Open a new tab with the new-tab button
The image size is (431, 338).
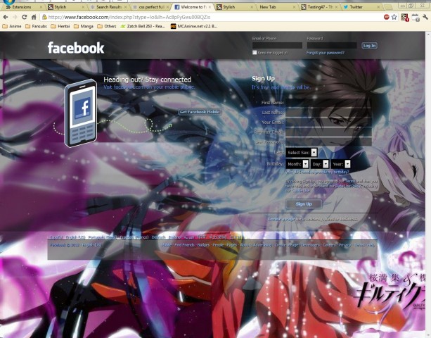click(x=388, y=7)
